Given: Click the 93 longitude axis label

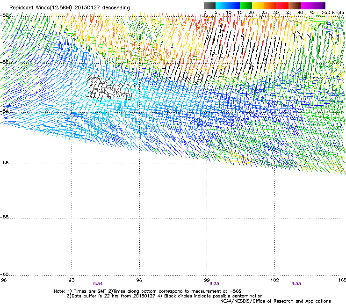Looking at the screenshot, I should point(72,280).
